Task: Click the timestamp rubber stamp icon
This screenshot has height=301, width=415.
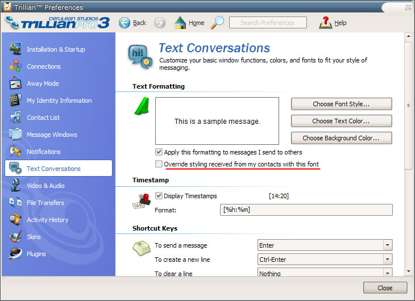Action: (x=142, y=201)
